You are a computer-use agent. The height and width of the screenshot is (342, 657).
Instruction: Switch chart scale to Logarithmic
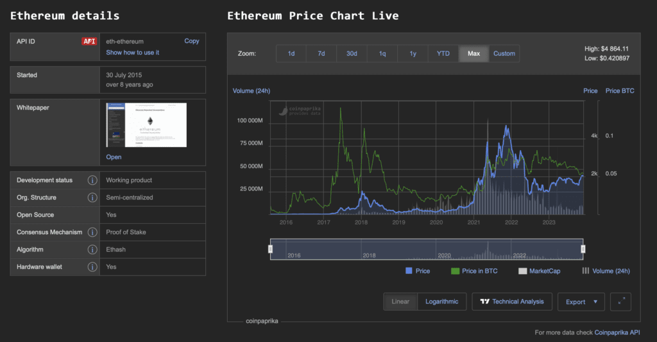click(x=441, y=302)
